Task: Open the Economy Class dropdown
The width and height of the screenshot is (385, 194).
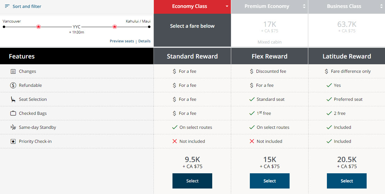Action: point(227,6)
